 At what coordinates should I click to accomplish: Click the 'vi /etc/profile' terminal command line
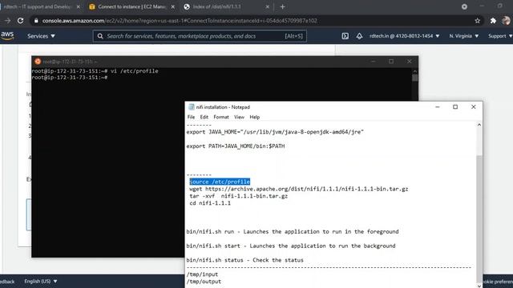[95, 71]
